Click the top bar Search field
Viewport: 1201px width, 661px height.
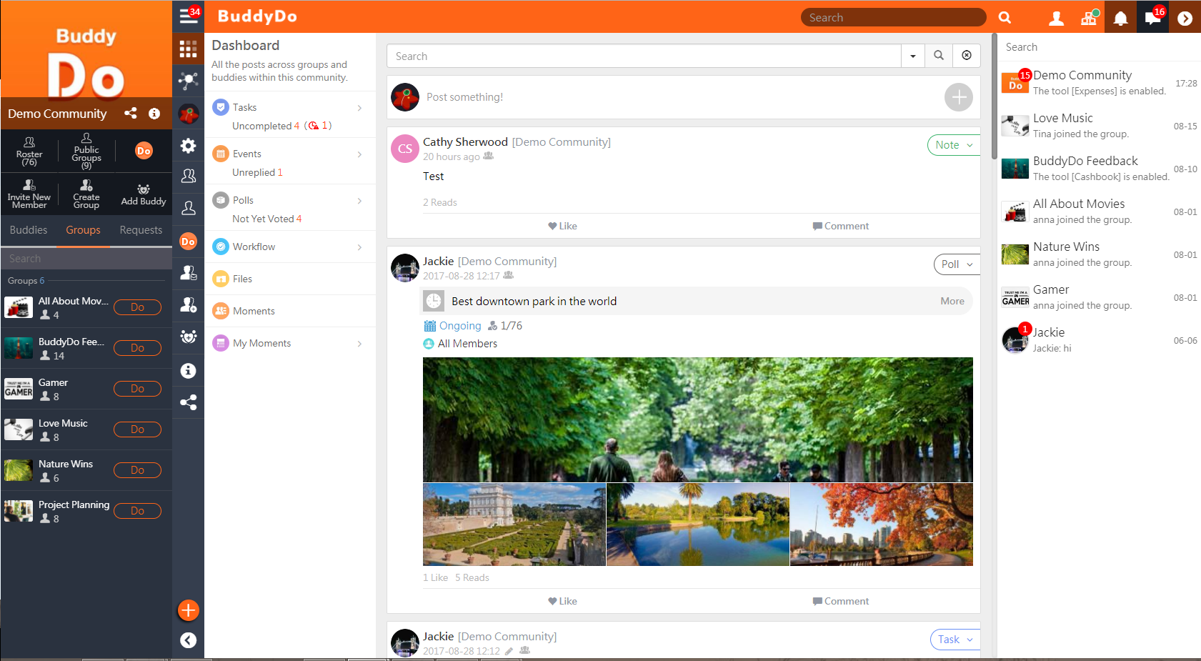coord(893,17)
